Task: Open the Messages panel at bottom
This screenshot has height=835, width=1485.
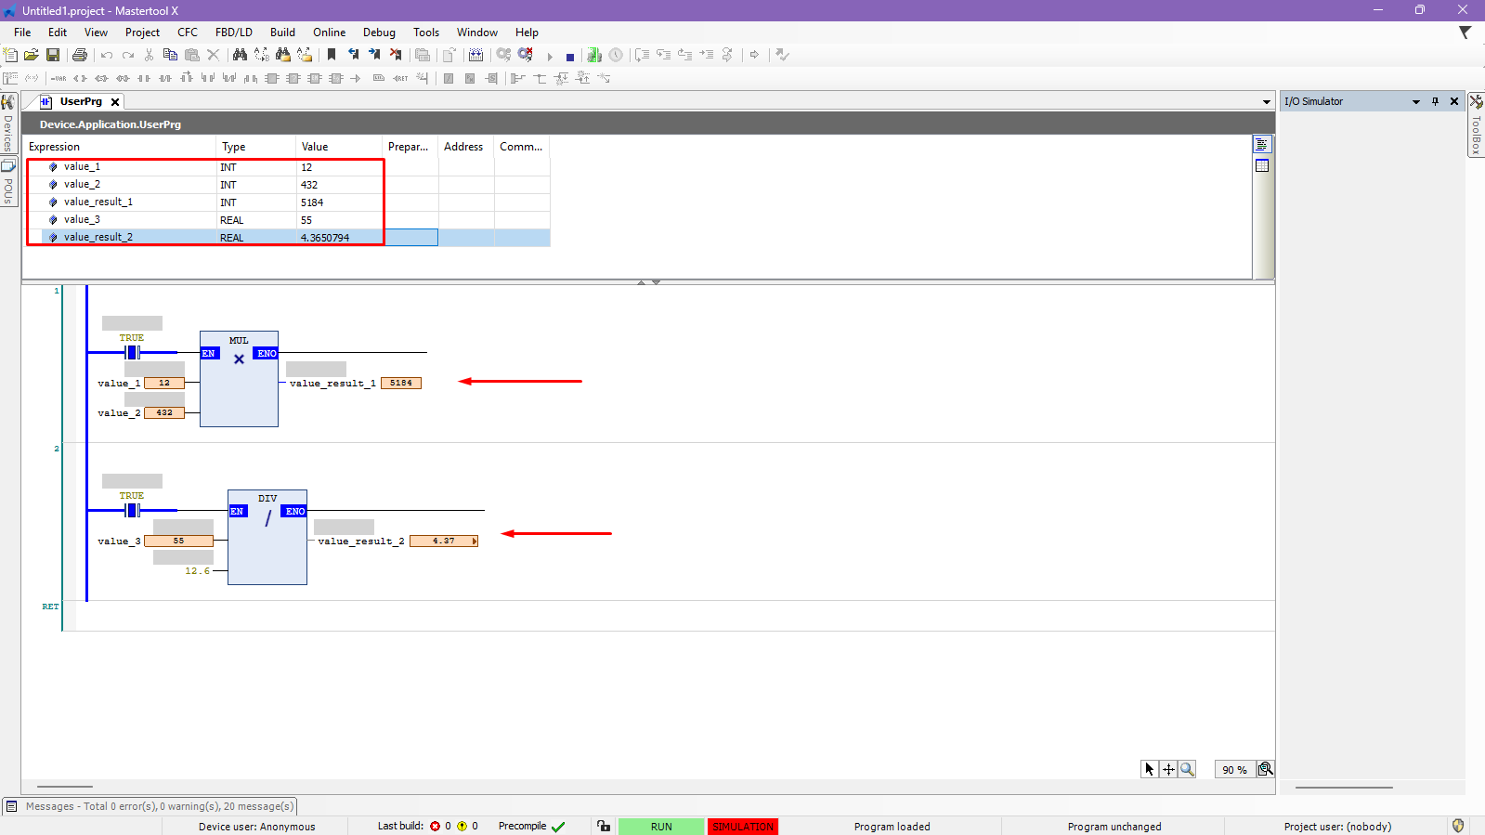Action: click(150, 806)
